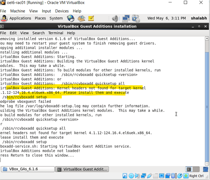Screen dimensions: 210x180
Task: Click the volume speaker icon in panel
Action: pos(115,18)
